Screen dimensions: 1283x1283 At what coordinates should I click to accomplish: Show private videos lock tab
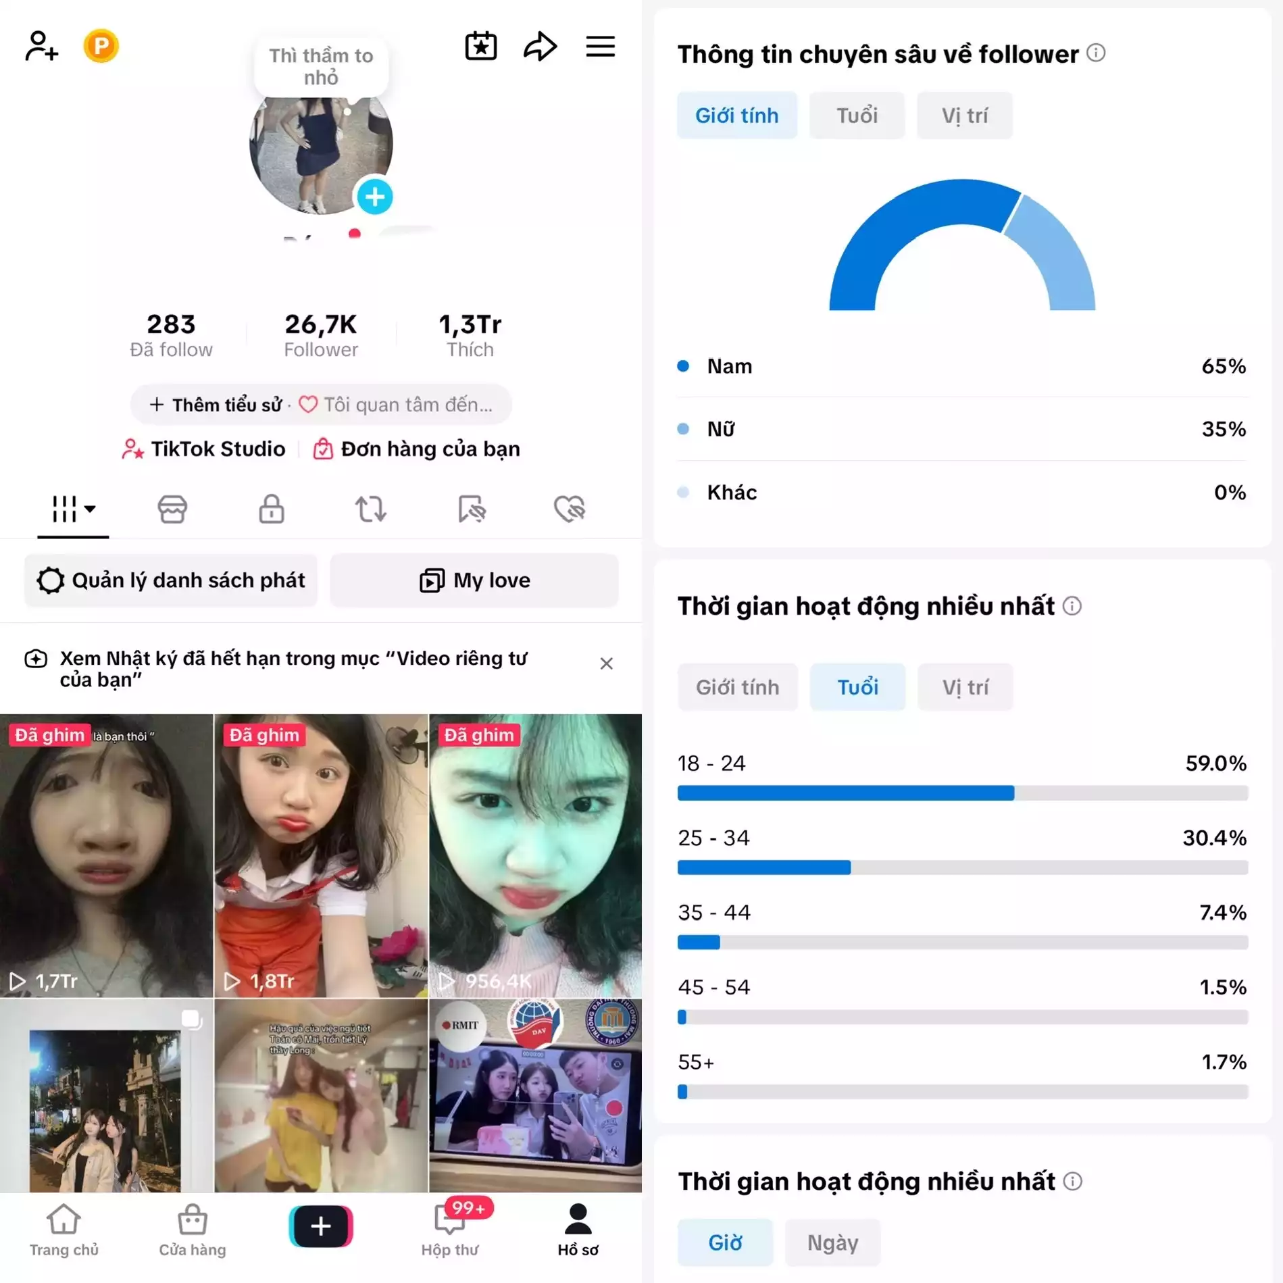(x=272, y=509)
